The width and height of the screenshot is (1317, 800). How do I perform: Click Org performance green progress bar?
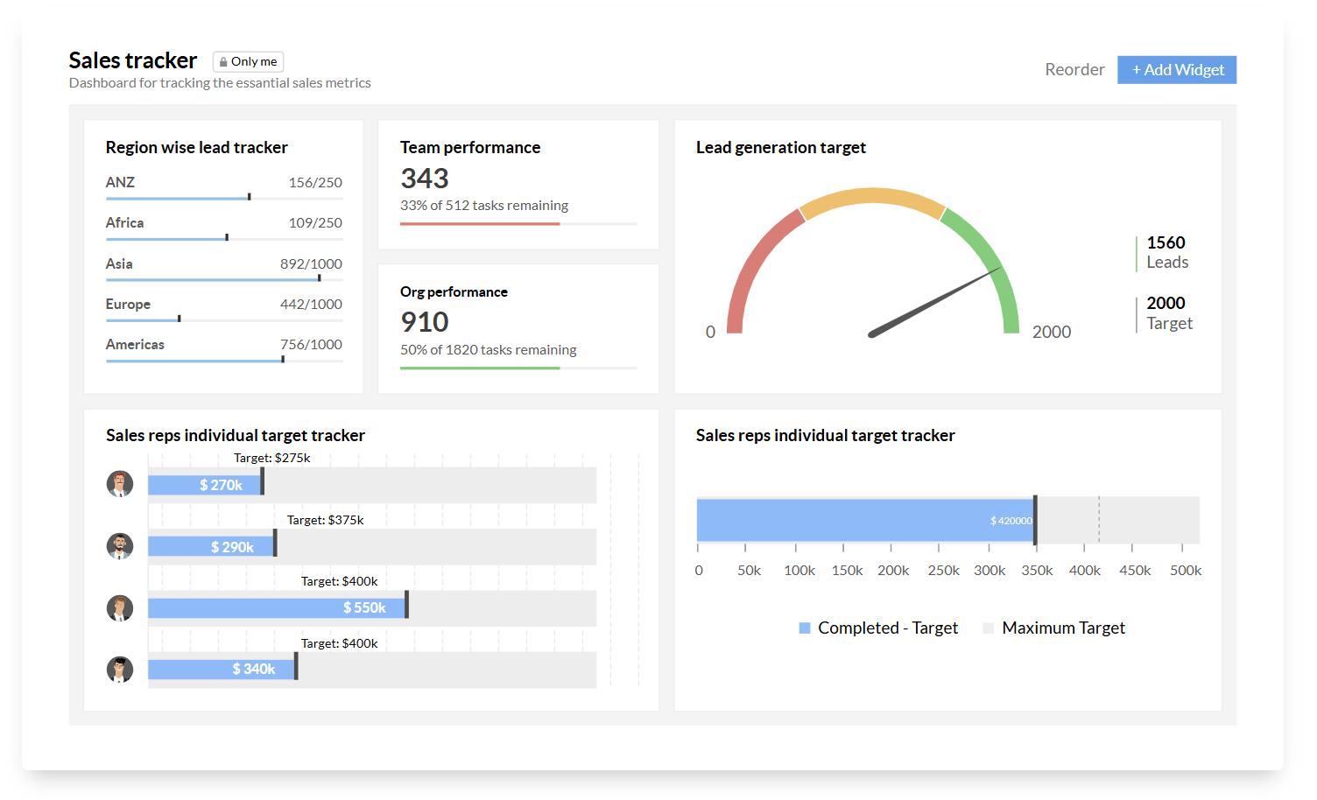(480, 368)
